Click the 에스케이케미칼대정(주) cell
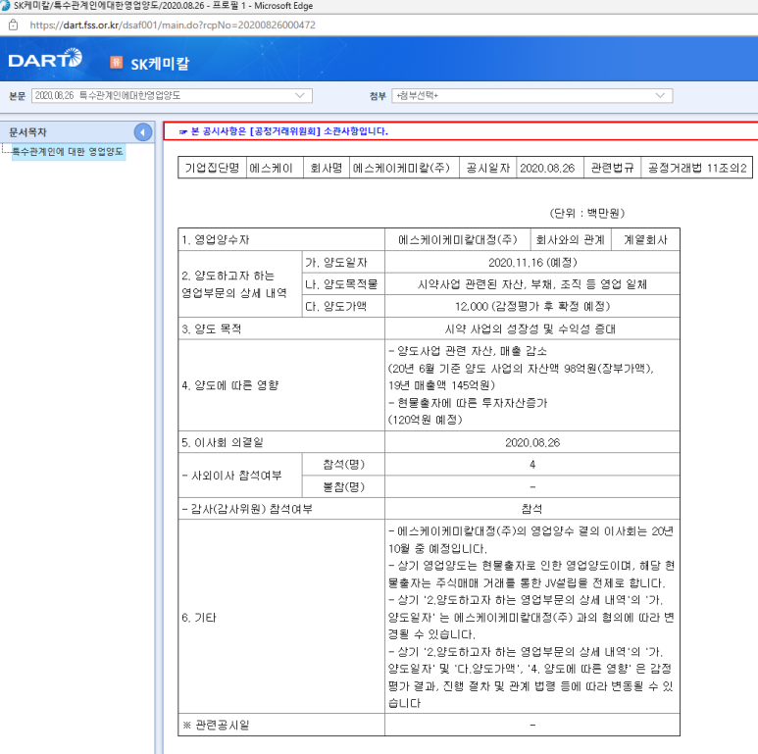Viewport: 758px width, 754px height. click(x=457, y=240)
